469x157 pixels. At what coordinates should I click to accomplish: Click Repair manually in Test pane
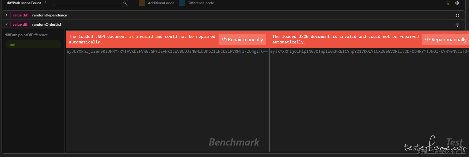click(x=446, y=39)
